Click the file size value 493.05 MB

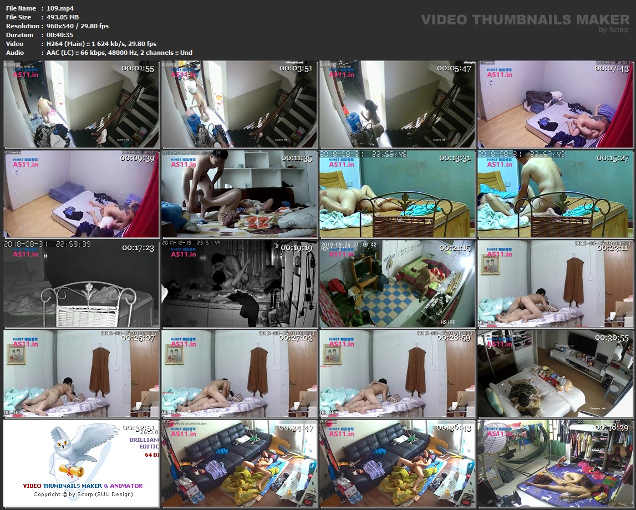63,17
